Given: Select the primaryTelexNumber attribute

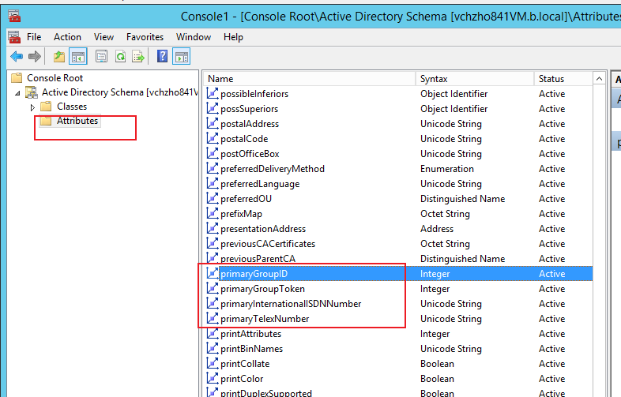Looking at the screenshot, I should [265, 319].
